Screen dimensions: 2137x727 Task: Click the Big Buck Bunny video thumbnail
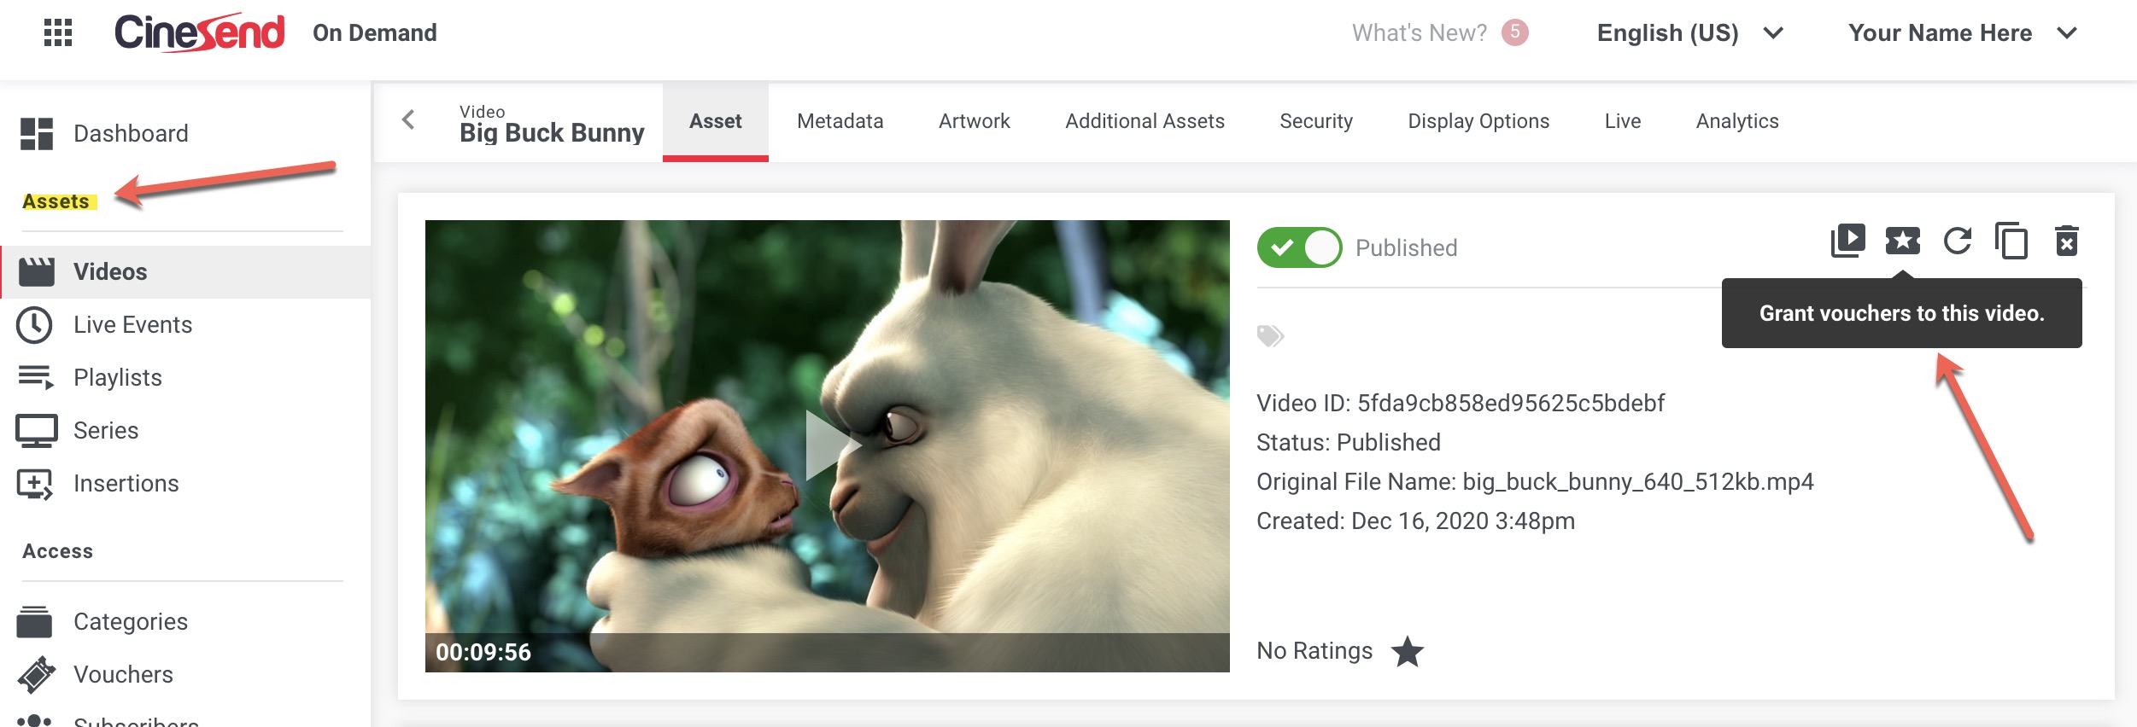[828, 446]
